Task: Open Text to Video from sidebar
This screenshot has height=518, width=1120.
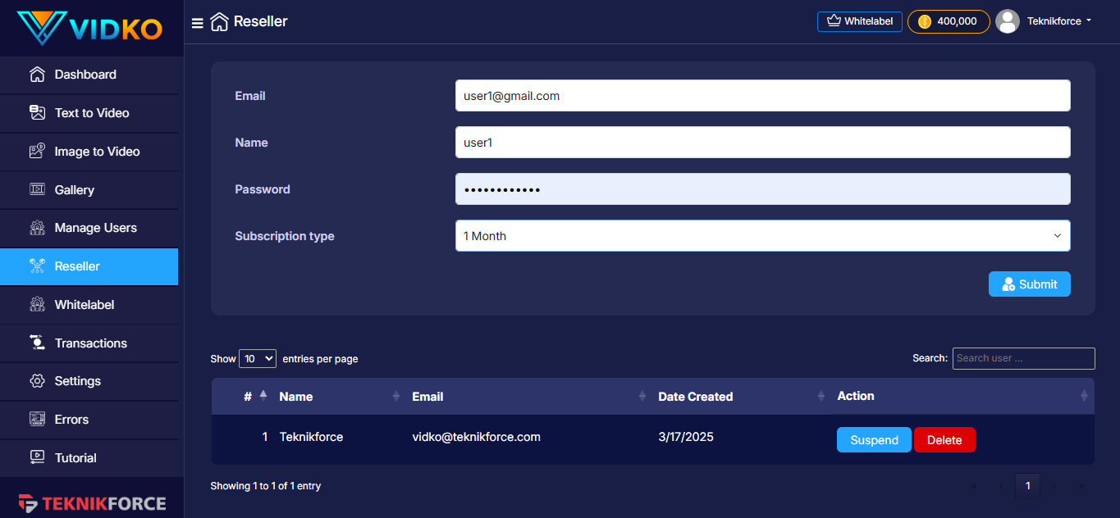Action: (91, 113)
